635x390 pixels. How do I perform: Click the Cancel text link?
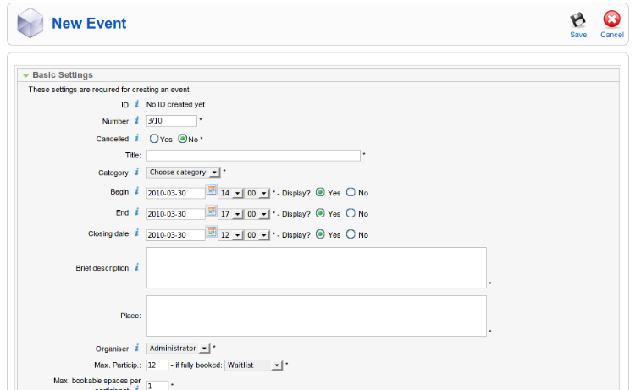point(612,35)
